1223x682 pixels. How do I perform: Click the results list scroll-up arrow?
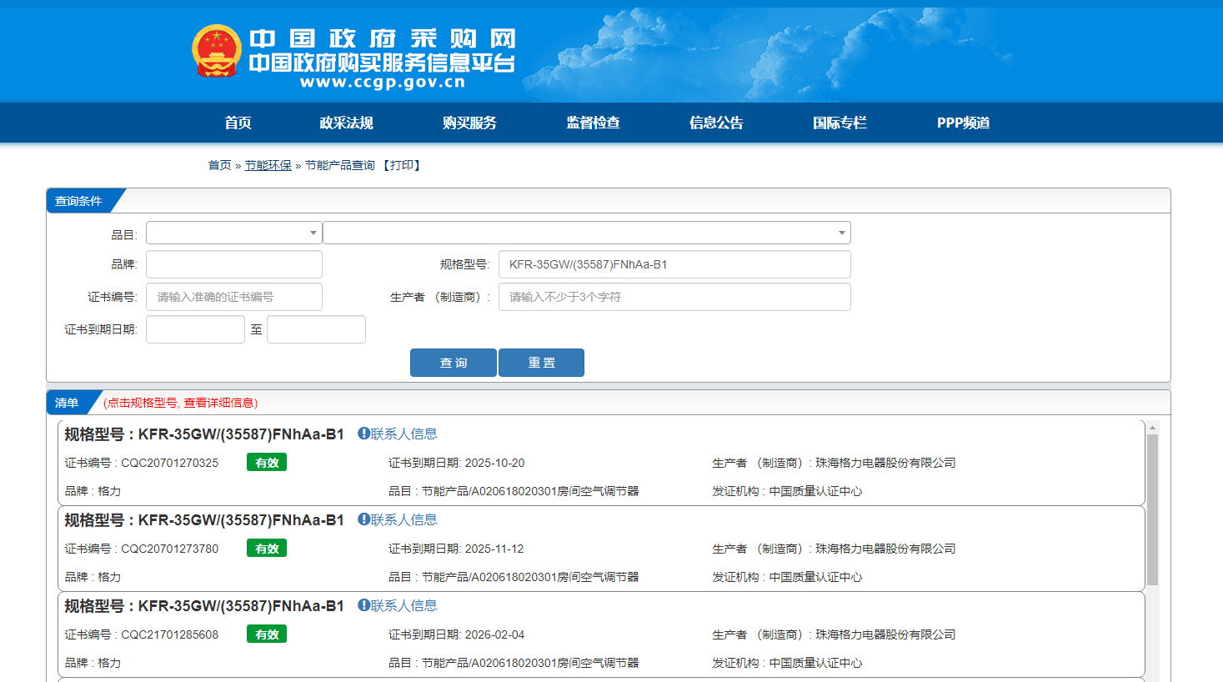pyautogui.click(x=1152, y=428)
